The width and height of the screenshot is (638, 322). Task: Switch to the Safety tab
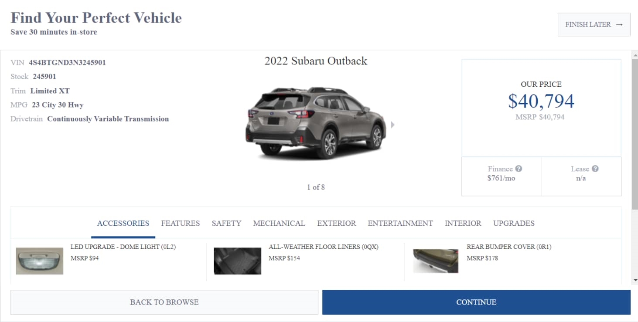[x=226, y=223]
